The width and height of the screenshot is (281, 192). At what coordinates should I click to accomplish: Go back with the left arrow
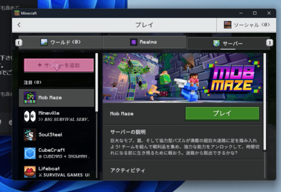pos(19,25)
